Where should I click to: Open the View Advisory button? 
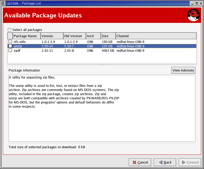pyautogui.click(x=183, y=70)
